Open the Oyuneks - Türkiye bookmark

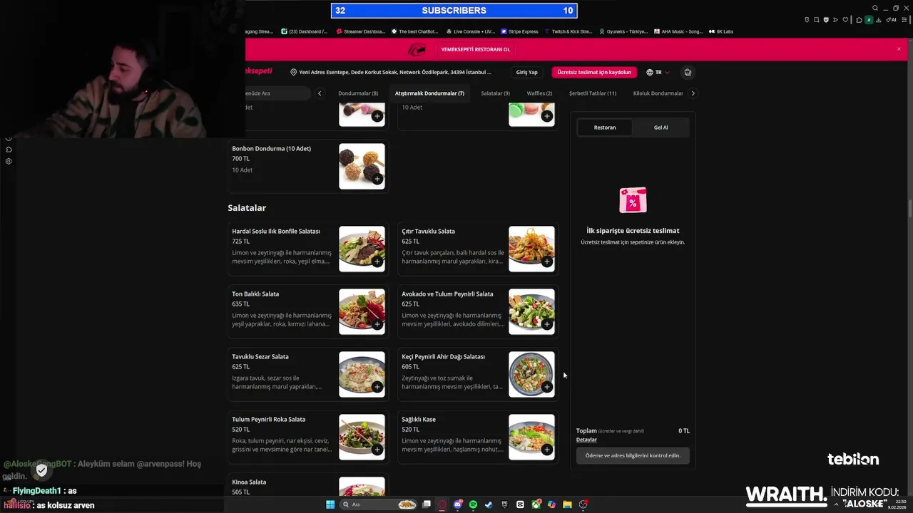click(623, 31)
